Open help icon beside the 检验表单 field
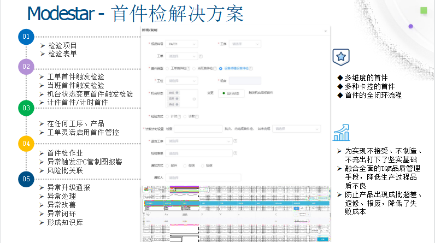435x243 pixels. (x=235, y=153)
